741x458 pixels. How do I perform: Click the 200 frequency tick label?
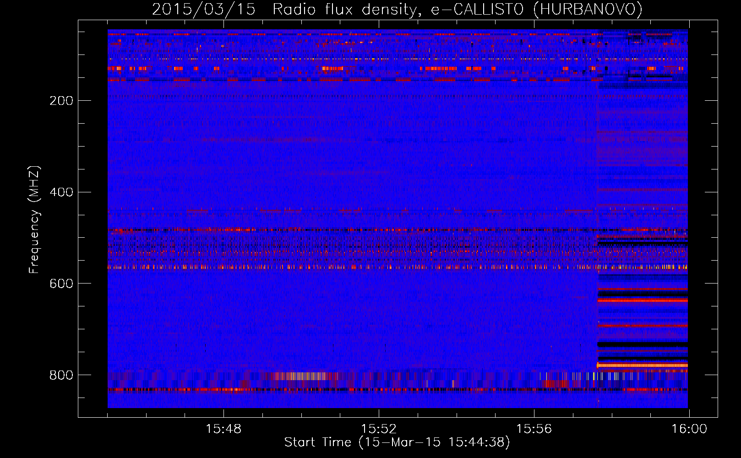pyautogui.click(x=61, y=101)
